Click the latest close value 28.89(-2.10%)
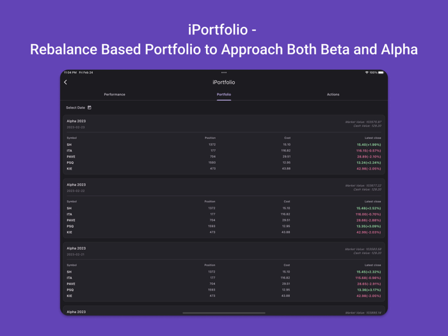 tap(369, 157)
